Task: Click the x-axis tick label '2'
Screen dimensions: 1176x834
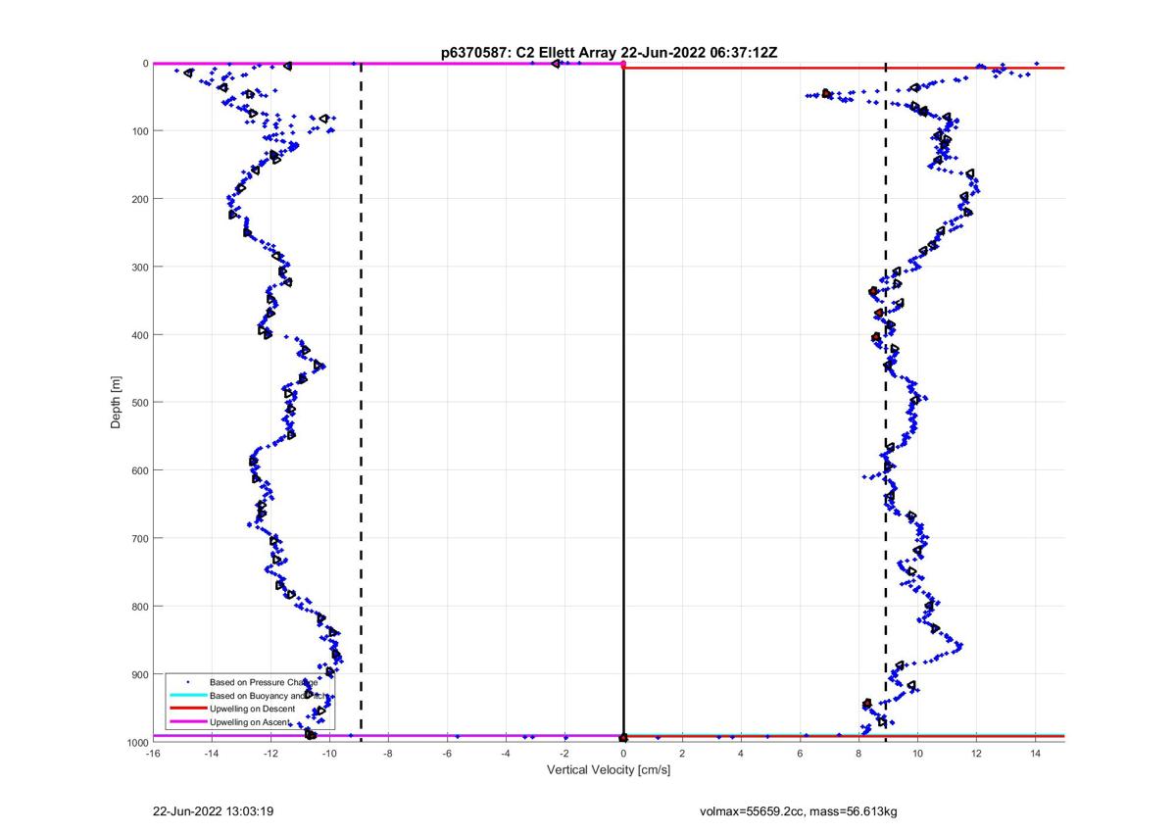Action: point(682,754)
